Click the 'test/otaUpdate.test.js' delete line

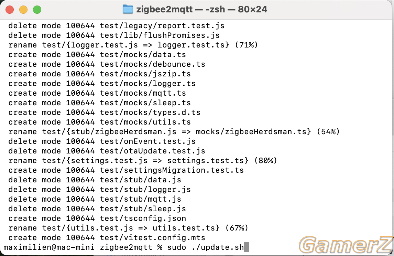[x=107, y=151]
